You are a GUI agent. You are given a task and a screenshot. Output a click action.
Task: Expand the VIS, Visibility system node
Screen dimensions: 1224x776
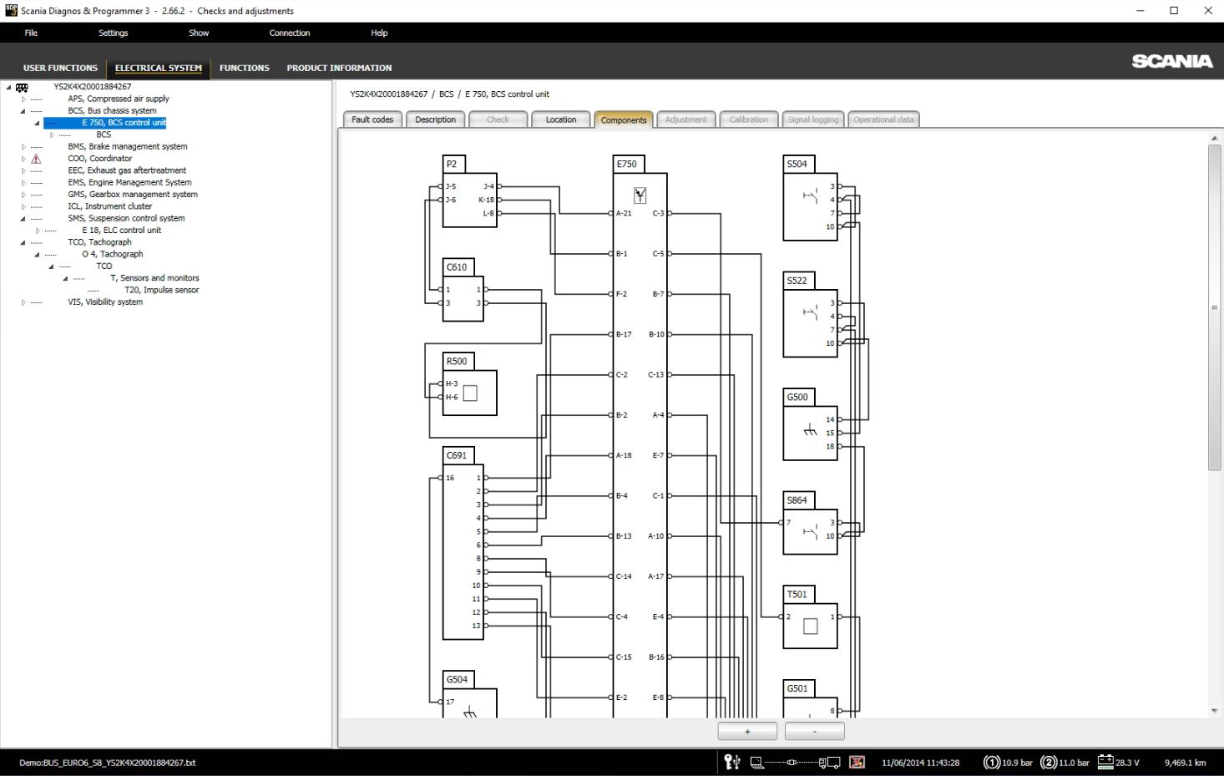[23, 302]
